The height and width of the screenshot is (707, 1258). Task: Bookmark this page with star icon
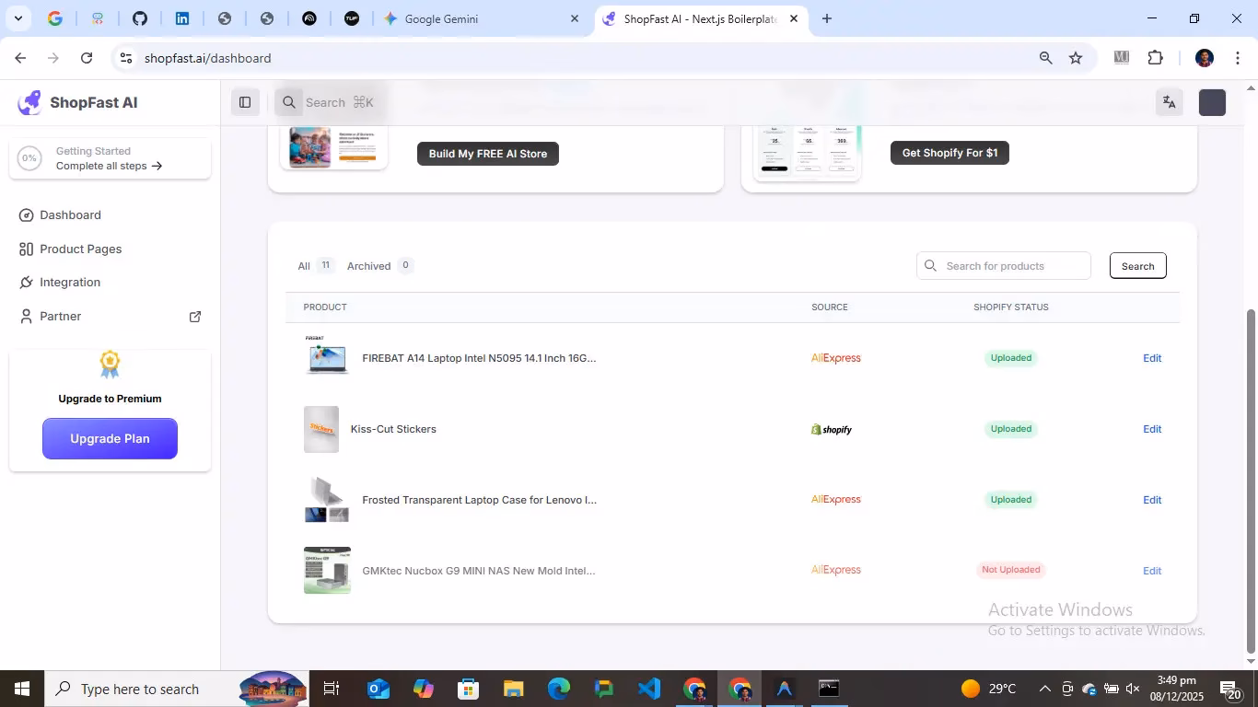[x=1076, y=58]
